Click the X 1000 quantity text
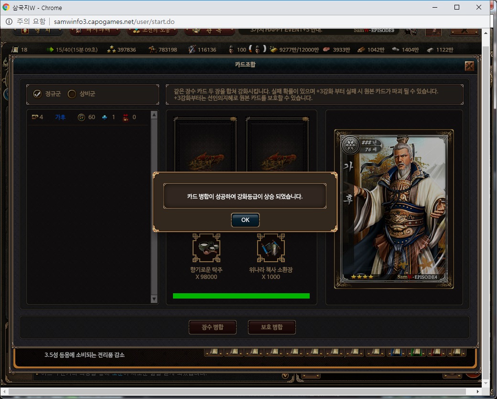The width and height of the screenshot is (497, 399). click(x=270, y=277)
